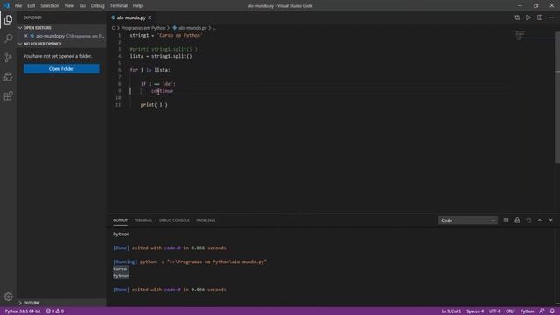Click the breadcrumb ellipsis after alo-mundo.py
Screen dimensions: 560x315
pos(213,28)
